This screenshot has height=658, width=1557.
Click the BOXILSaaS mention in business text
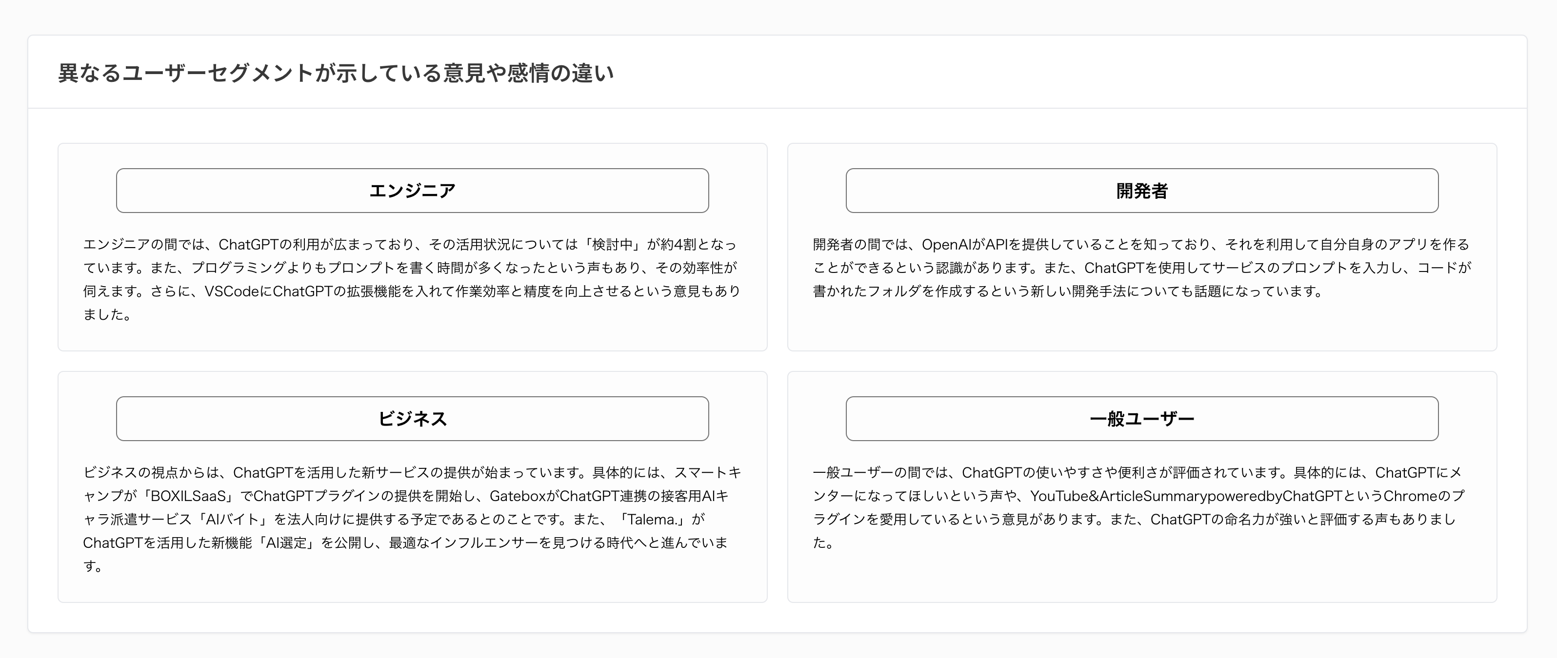(189, 496)
